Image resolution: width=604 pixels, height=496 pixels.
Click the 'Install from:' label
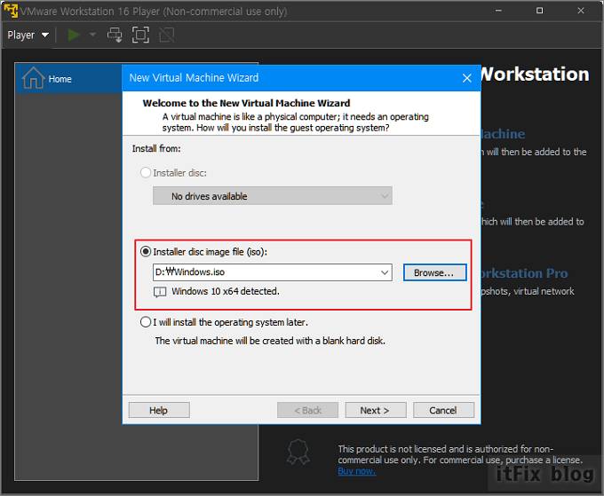156,148
